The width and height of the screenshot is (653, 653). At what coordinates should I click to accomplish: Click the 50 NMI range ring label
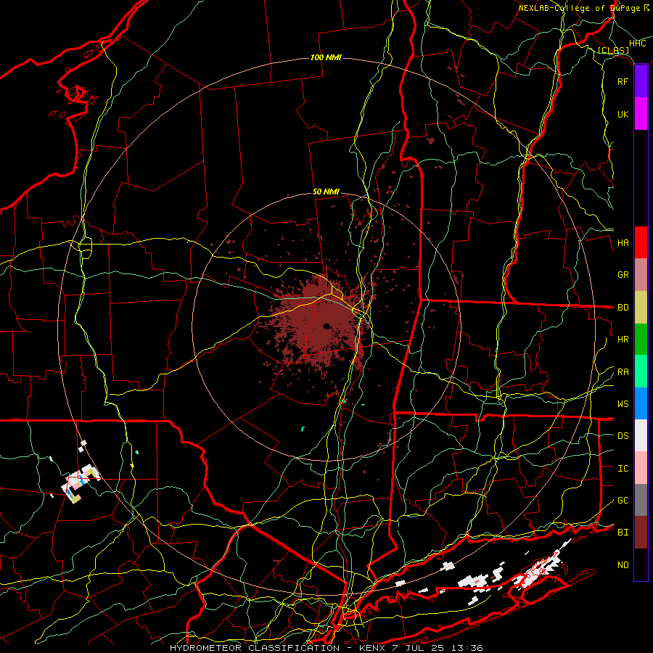pos(326,192)
